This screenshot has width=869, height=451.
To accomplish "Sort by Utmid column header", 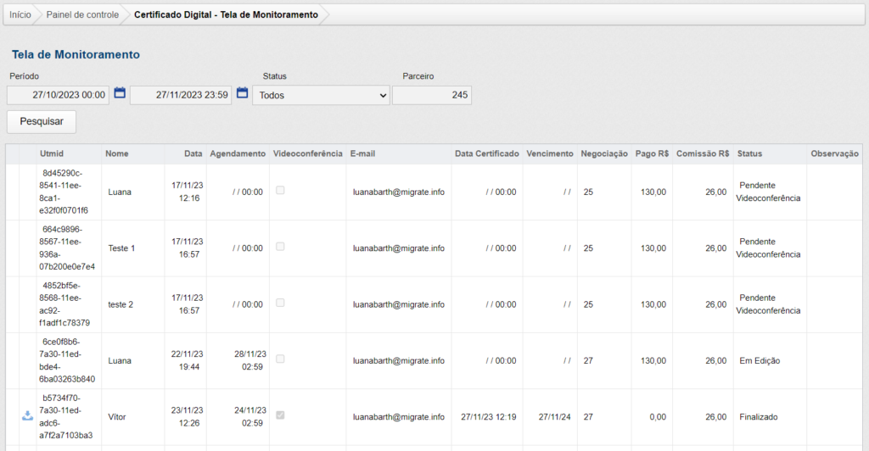I will click(x=52, y=153).
